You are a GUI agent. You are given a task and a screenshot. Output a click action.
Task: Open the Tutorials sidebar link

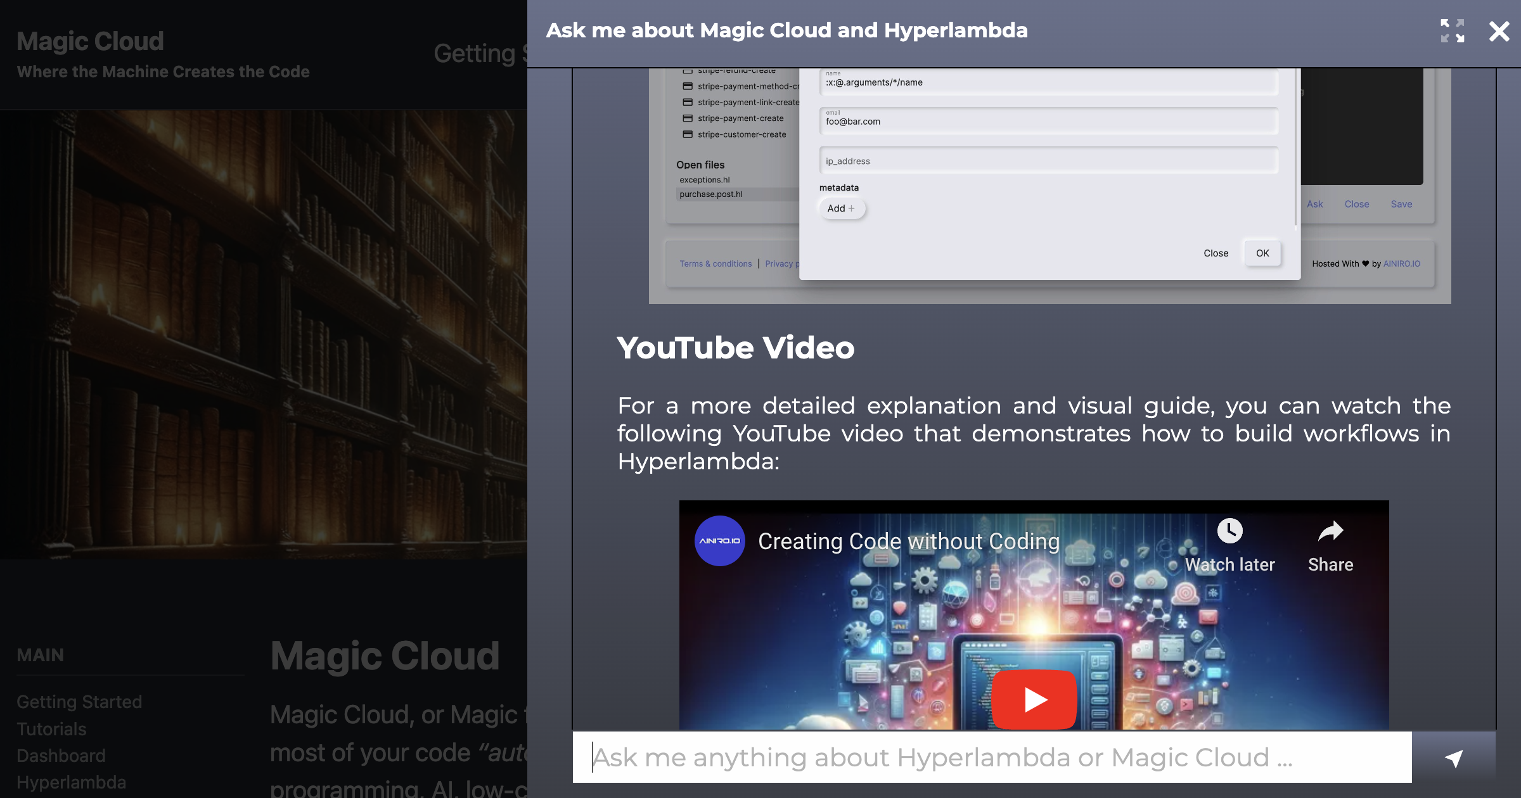coord(51,729)
